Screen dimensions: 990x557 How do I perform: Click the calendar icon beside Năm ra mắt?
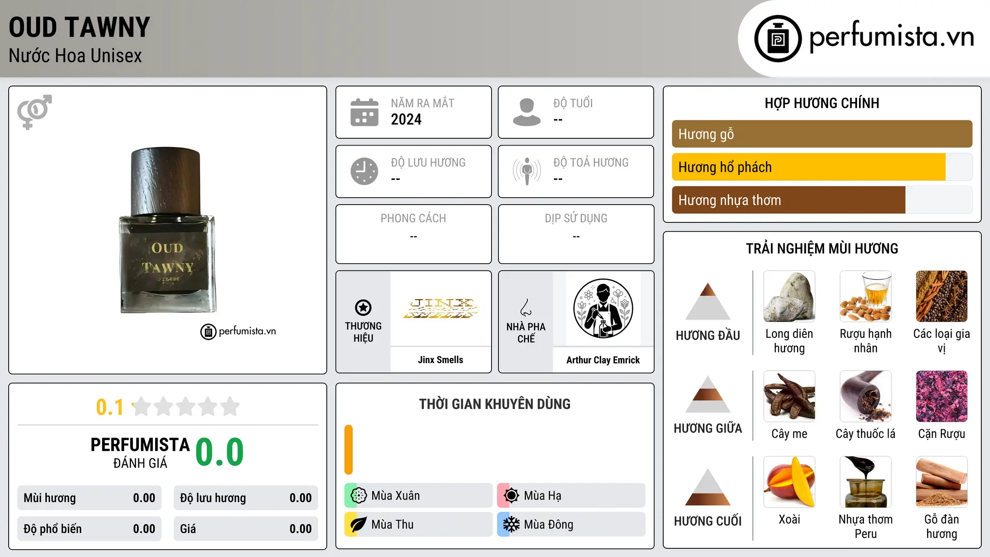click(x=364, y=112)
